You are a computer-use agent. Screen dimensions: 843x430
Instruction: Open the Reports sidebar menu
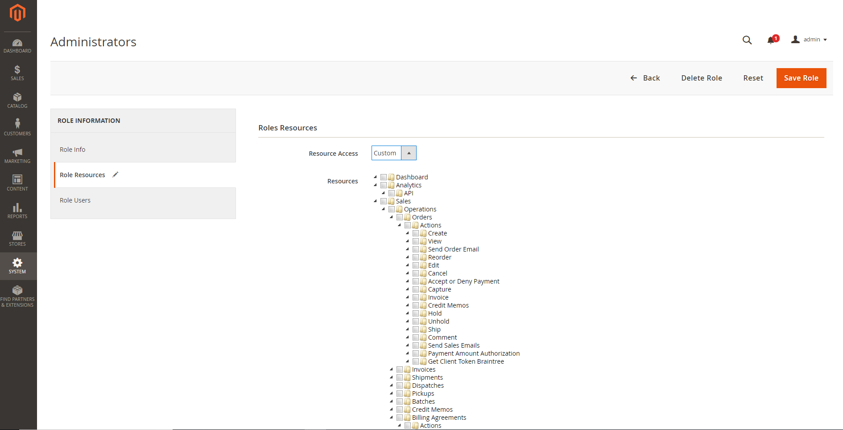tap(17, 210)
